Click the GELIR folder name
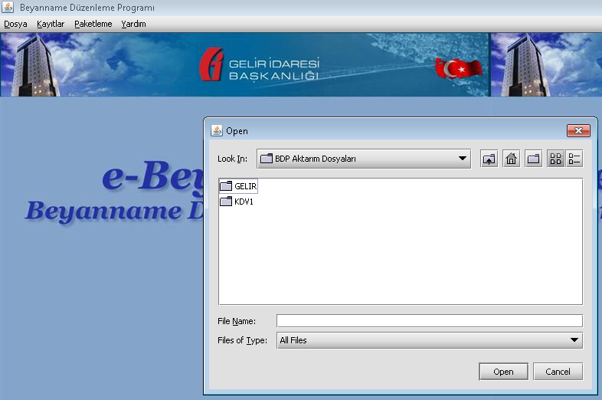This screenshot has width=602, height=400. point(245,186)
